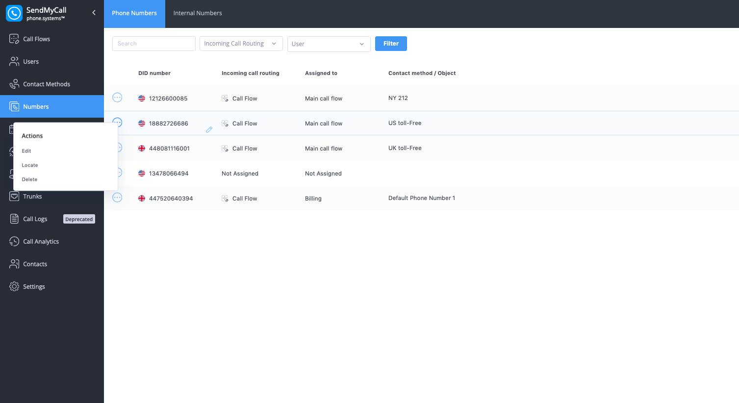Click the DID number column header
Viewport: 739px width, 403px height.
tap(154, 73)
